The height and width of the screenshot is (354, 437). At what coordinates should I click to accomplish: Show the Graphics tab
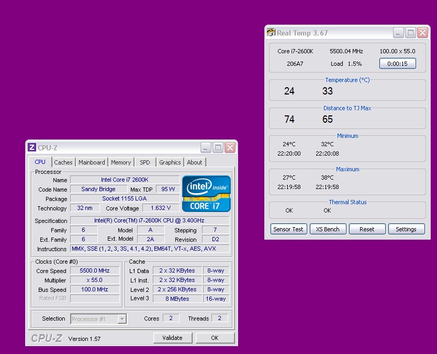point(170,162)
